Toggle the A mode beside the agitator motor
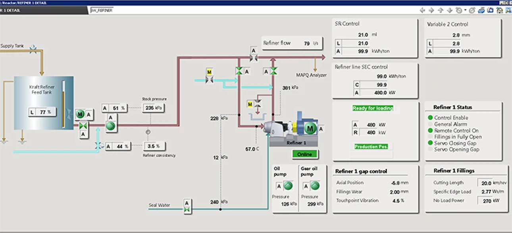Image resolution: width=512 pixels, height=233 pixels. point(89,115)
